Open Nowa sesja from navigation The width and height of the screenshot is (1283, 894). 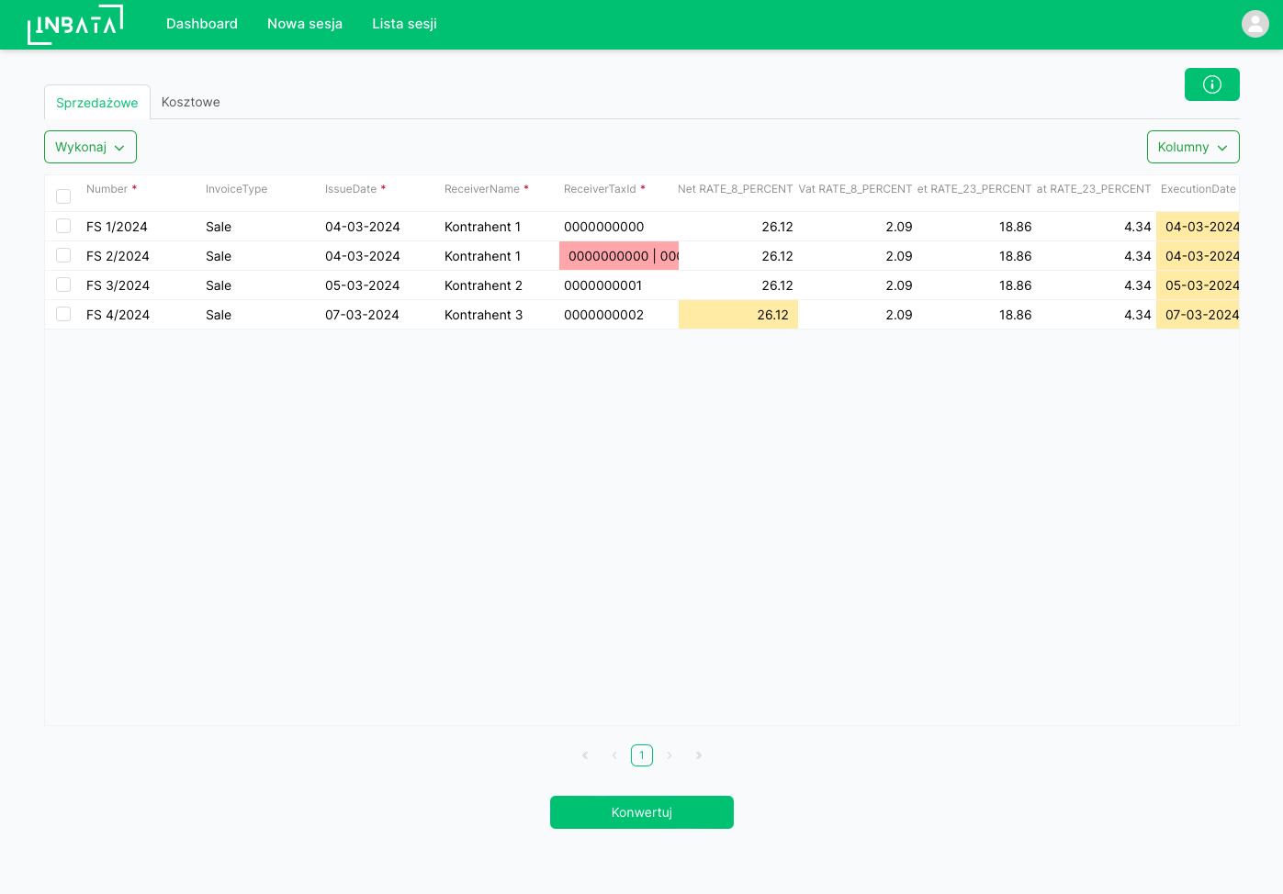click(305, 24)
